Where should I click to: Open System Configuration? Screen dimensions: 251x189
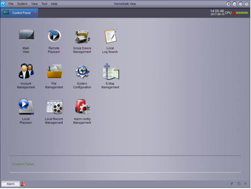(x=82, y=71)
